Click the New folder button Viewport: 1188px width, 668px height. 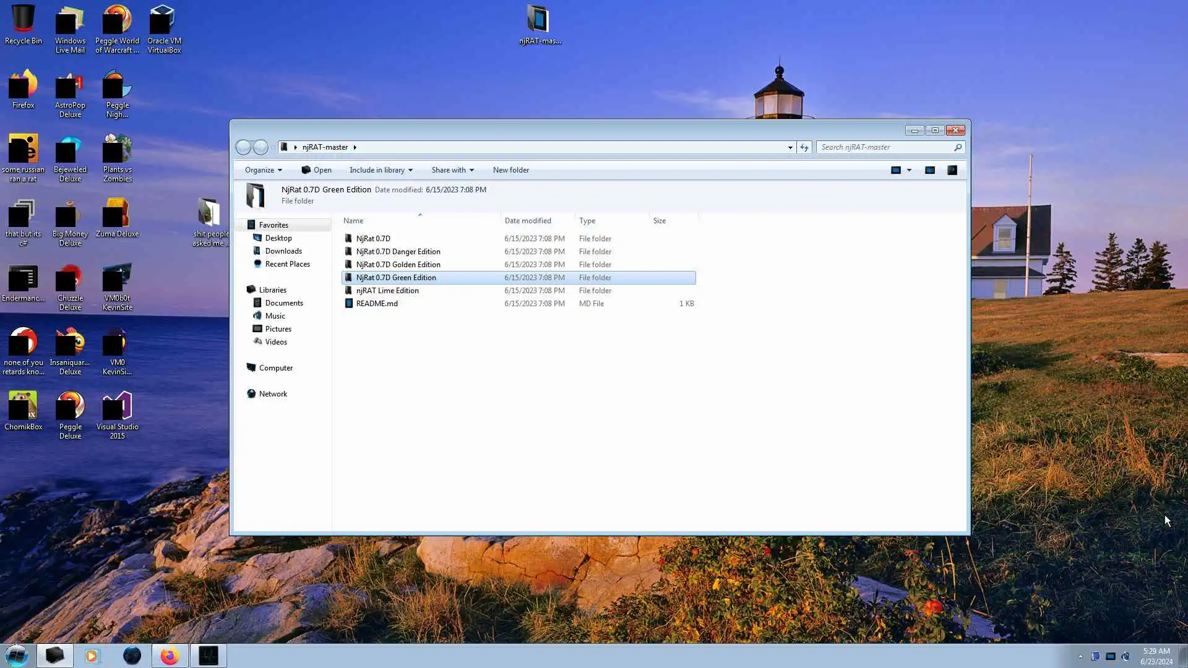tap(510, 170)
